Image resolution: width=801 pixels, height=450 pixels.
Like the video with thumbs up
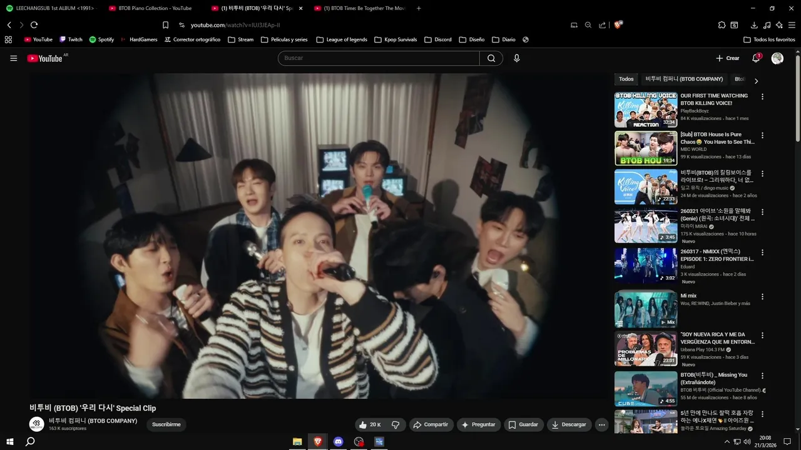pyautogui.click(x=369, y=424)
